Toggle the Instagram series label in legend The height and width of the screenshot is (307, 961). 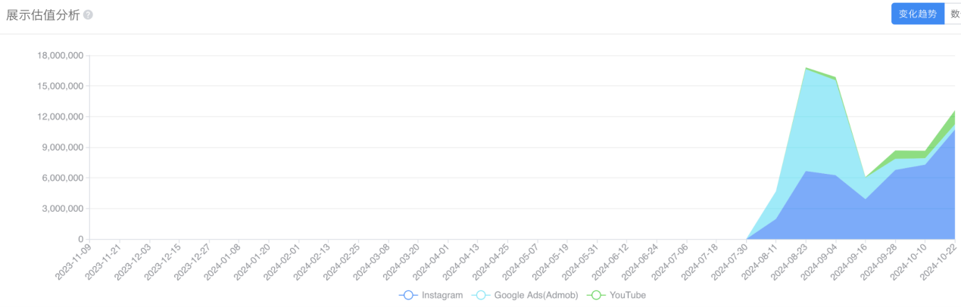(x=441, y=295)
